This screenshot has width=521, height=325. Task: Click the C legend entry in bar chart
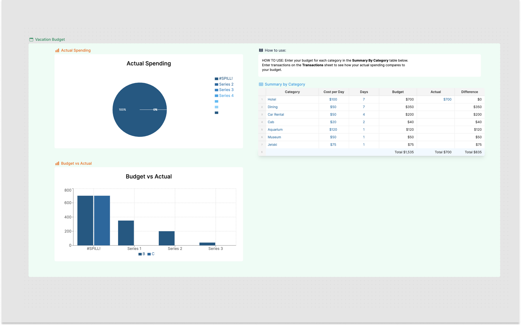151,254
